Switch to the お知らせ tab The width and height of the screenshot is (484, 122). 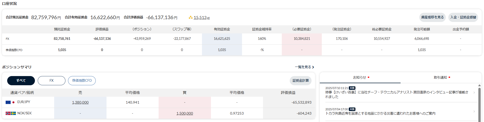[x=360, y=78]
